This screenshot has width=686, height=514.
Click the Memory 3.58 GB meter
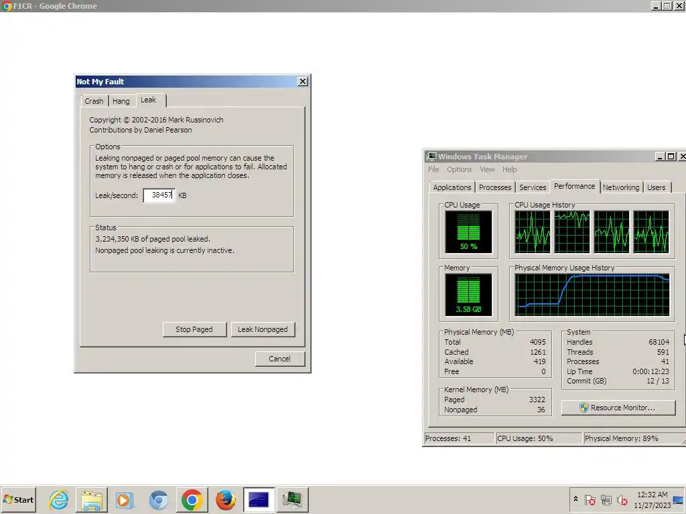pos(468,294)
